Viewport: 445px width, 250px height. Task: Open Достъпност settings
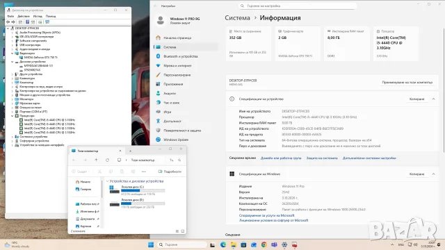coord(186,121)
